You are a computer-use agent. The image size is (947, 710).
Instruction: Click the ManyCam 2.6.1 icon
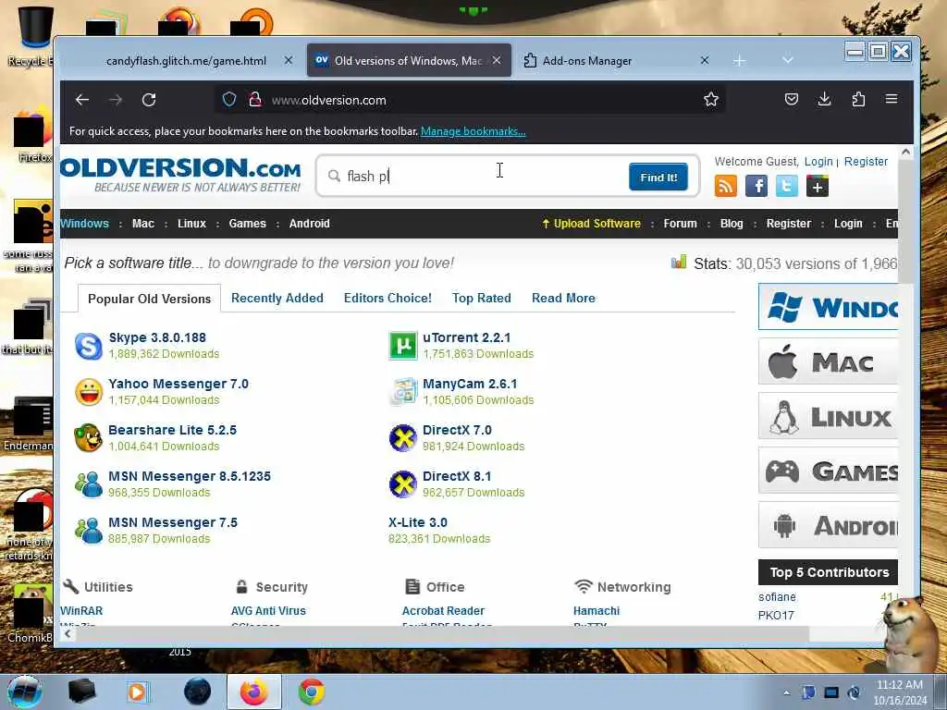coord(403,392)
